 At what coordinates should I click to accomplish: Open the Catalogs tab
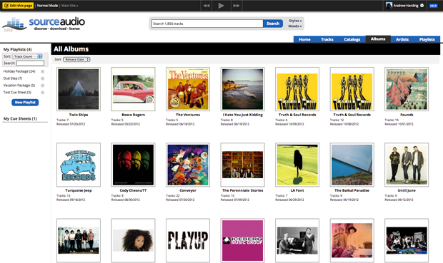coord(352,39)
